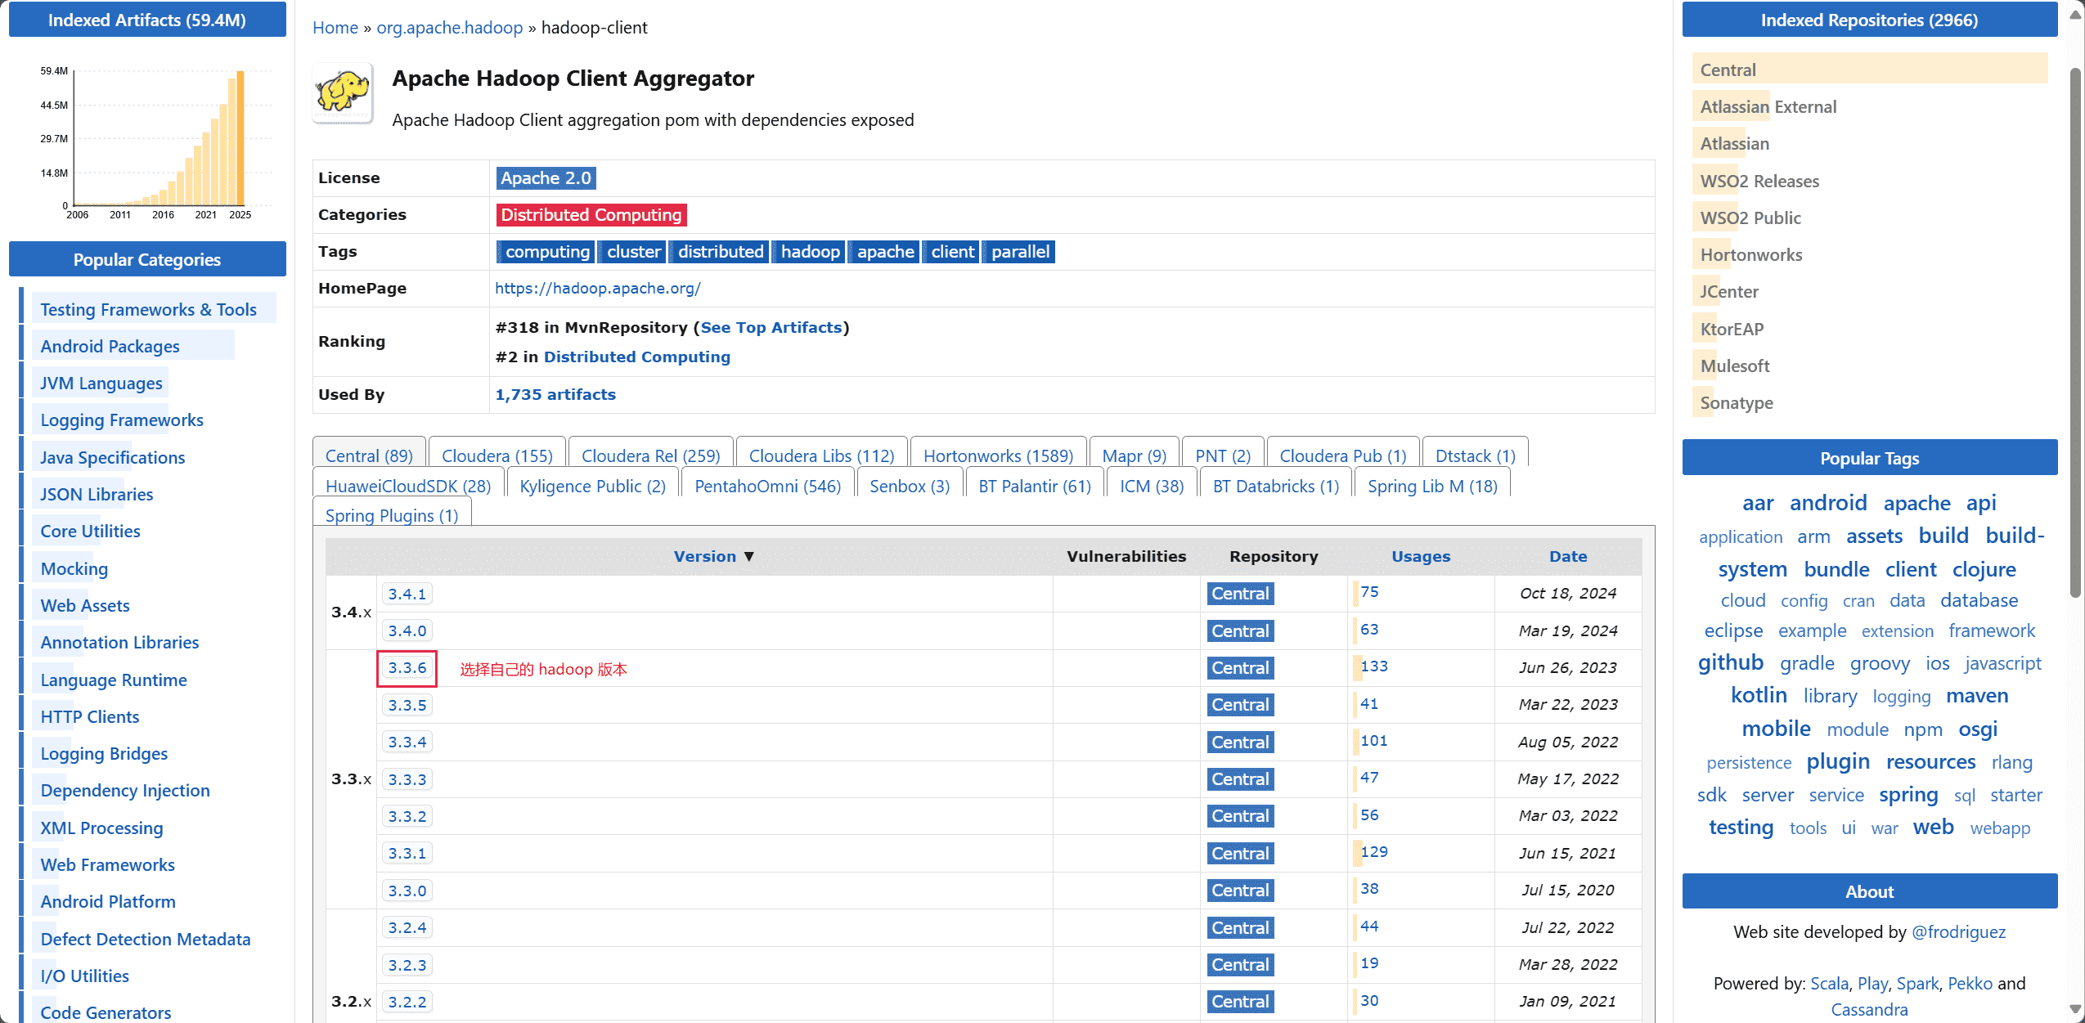This screenshot has height=1023, width=2085.
Task: Open XML Processing category
Action: [x=101, y=828]
